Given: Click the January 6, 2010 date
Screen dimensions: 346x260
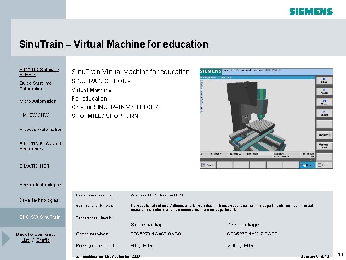Looking at the screenshot, I should pos(315,256).
